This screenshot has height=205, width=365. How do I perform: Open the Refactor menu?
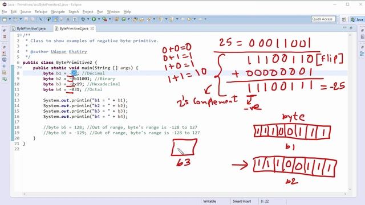[41, 11]
